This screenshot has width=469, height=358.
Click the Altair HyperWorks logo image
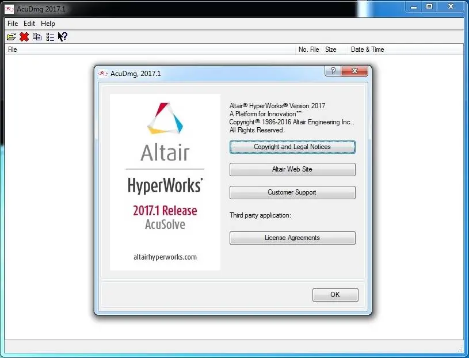pyautogui.click(x=165, y=182)
